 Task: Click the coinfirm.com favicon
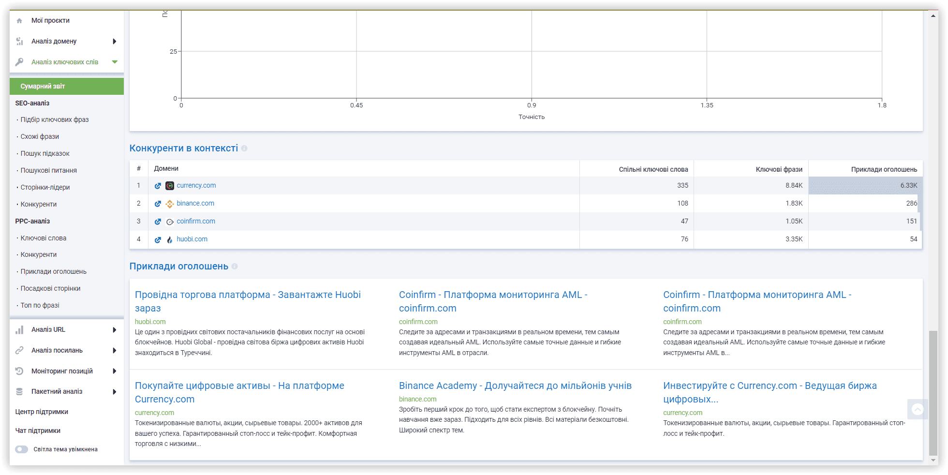170,222
